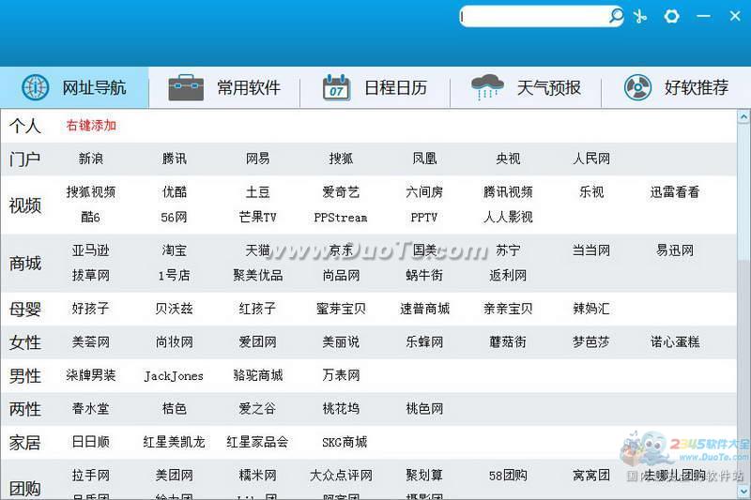Viewport: 751px width, 500px height.
Task: Open 搜狐视频 video site
Action: (x=90, y=192)
